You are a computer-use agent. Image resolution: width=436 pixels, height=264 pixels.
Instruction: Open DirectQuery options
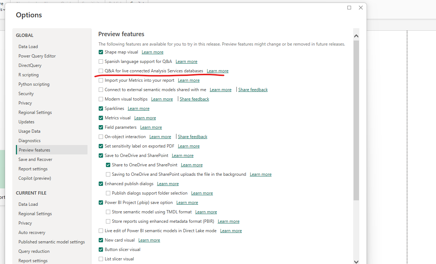click(52, 65)
